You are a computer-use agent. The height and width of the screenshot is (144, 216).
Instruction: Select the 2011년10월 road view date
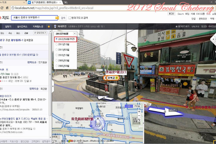click(62, 44)
